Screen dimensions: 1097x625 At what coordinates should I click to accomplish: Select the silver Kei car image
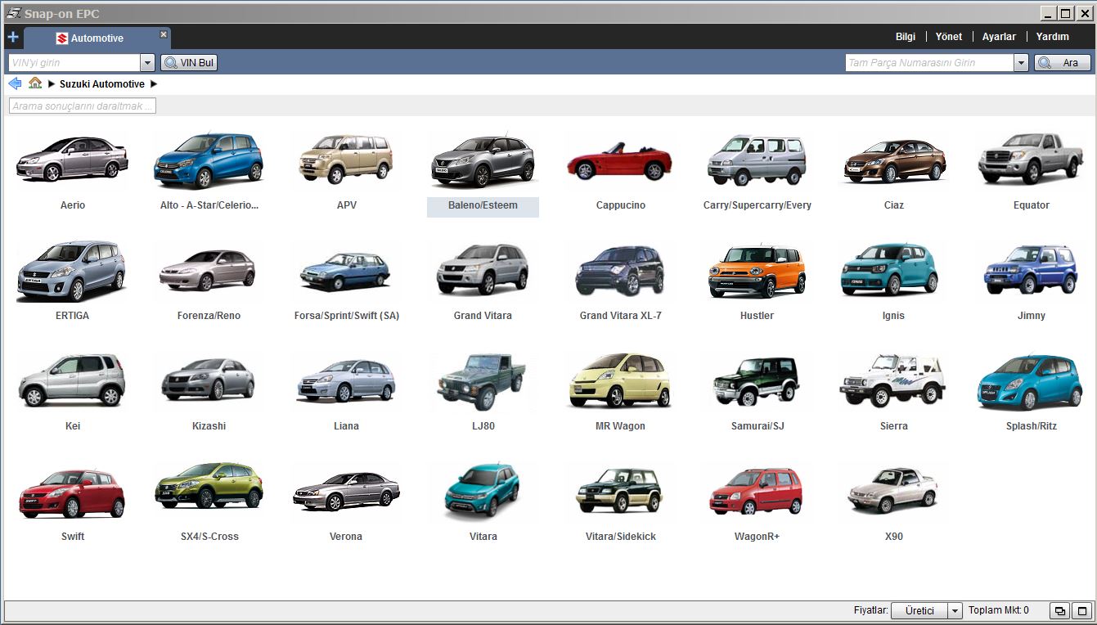72,380
